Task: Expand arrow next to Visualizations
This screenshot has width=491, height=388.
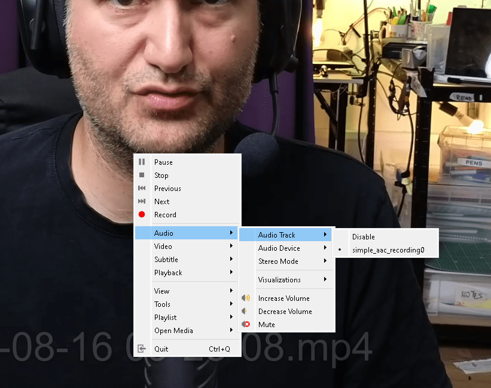Action: point(325,279)
